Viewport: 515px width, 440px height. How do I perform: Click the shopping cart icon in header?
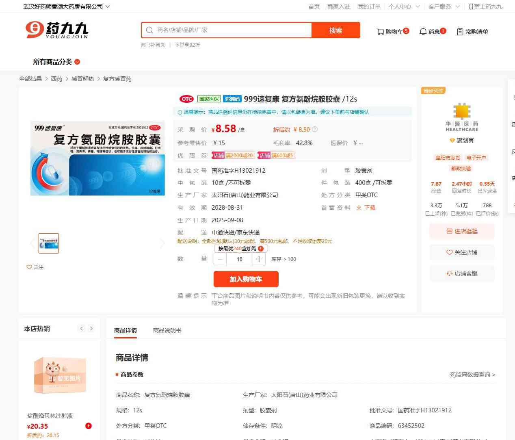click(381, 32)
